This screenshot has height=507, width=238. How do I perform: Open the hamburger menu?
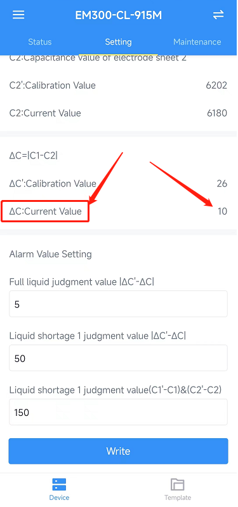[18, 15]
